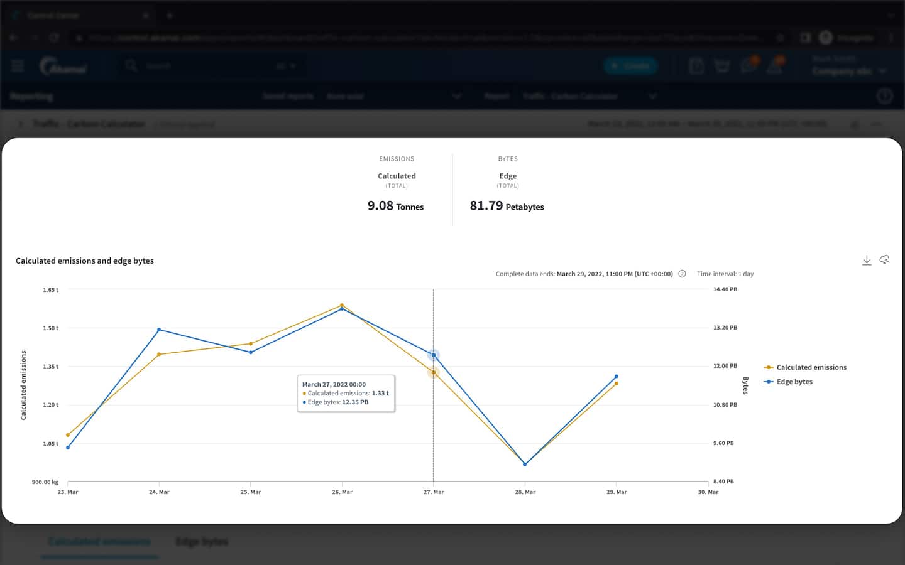Open the shopping cart icon
The height and width of the screenshot is (565, 905).
[722, 66]
